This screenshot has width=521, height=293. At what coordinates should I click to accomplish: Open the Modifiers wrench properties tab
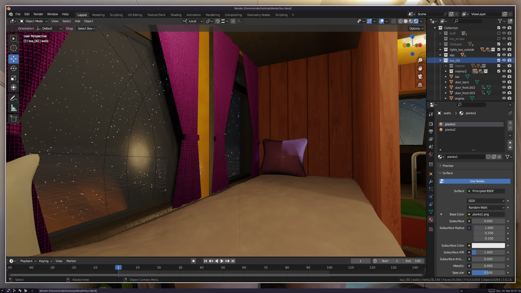pyautogui.click(x=431, y=181)
